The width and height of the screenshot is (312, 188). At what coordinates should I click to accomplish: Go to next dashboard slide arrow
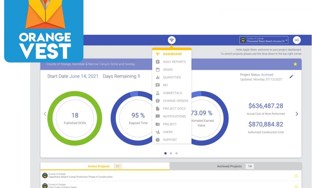297,114
